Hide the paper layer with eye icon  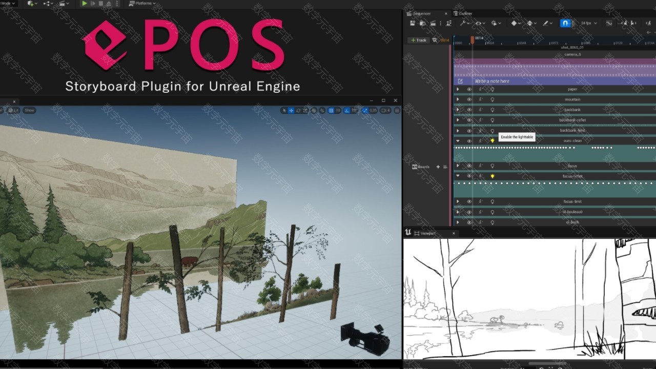point(469,89)
